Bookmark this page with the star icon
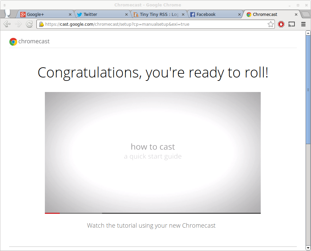The image size is (311, 251). point(271,24)
